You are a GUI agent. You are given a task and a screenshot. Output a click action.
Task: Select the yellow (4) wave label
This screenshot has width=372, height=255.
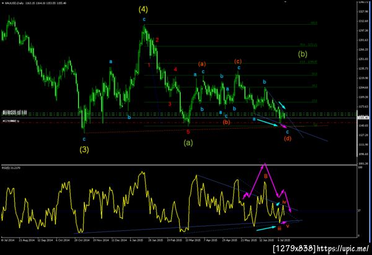coord(143,9)
